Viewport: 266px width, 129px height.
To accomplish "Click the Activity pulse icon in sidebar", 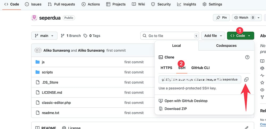I will 262,75.
